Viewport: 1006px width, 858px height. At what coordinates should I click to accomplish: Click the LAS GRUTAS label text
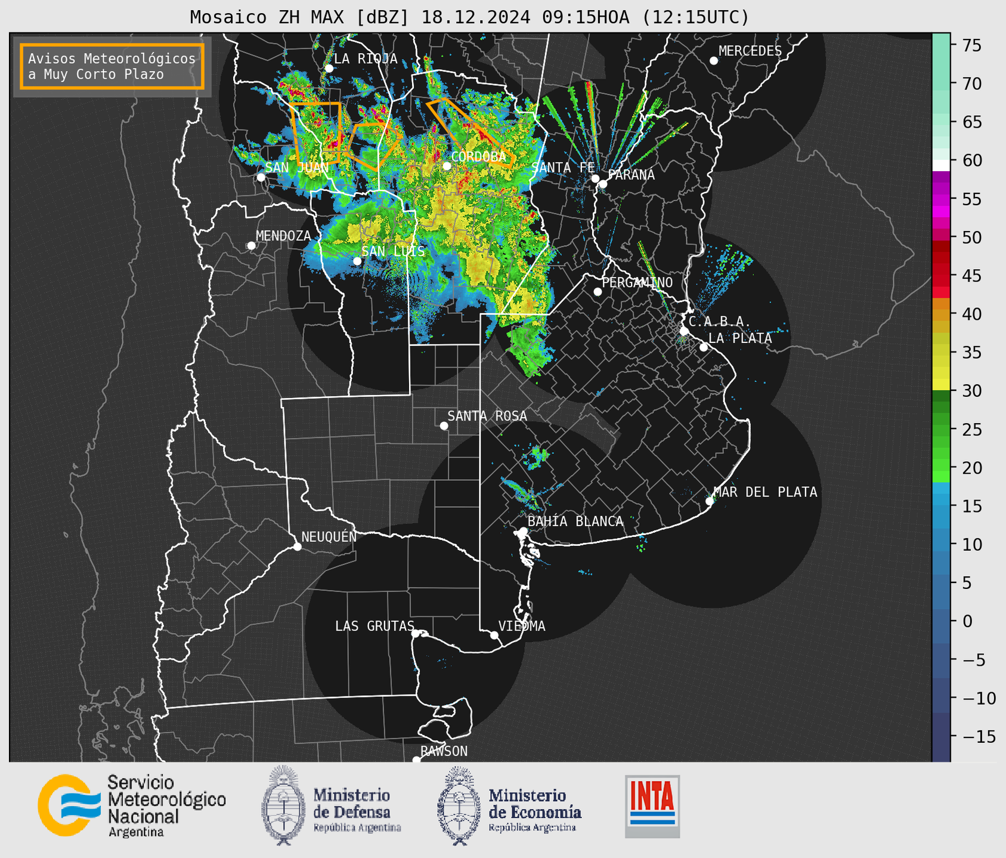374,626
